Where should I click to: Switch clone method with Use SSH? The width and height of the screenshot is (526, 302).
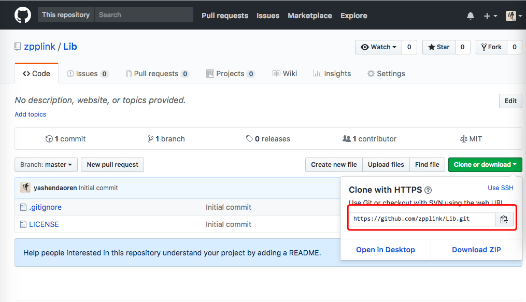[x=500, y=188]
